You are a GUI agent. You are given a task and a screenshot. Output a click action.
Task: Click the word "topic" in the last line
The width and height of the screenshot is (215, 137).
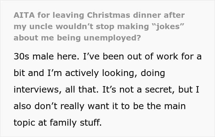coord(25,123)
